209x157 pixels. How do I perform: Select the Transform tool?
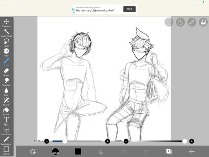tap(6, 23)
